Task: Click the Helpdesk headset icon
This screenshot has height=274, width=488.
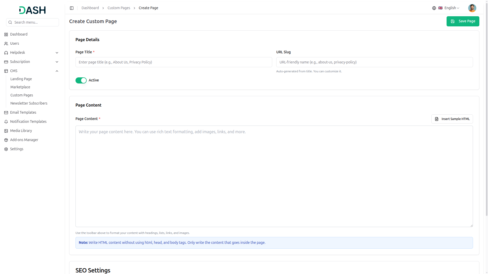Action: (6, 53)
